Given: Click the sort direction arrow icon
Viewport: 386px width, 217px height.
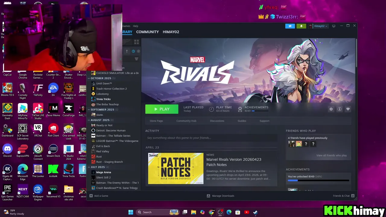Looking at the screenshot, I should click(127, 51).
